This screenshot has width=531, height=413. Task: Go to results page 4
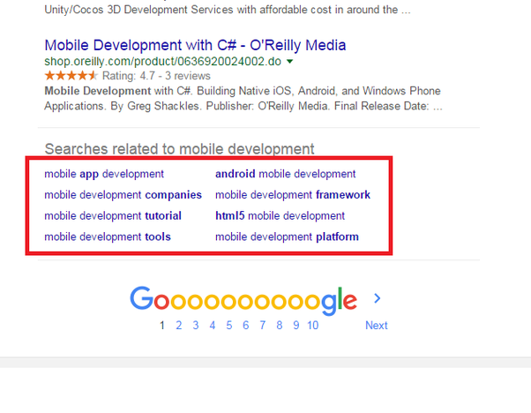[x=213, y=326]
